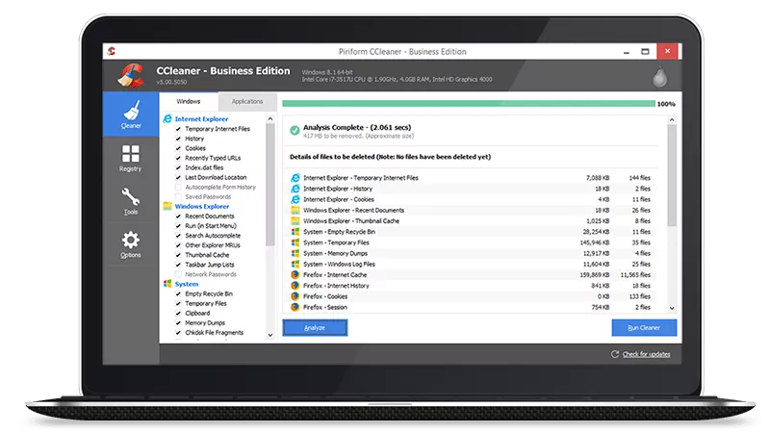
Task: Click IE icon beside Internet Explorer - Cookies
Action: tap(295, 199)
